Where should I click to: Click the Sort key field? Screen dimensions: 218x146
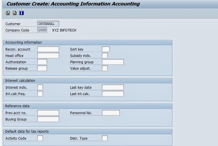(106, 49)
